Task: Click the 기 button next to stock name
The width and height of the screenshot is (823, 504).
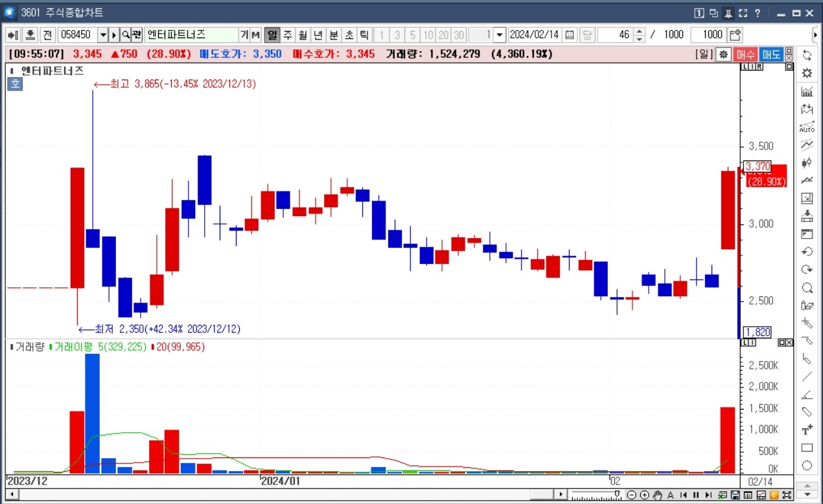Action: pos(244,34)
